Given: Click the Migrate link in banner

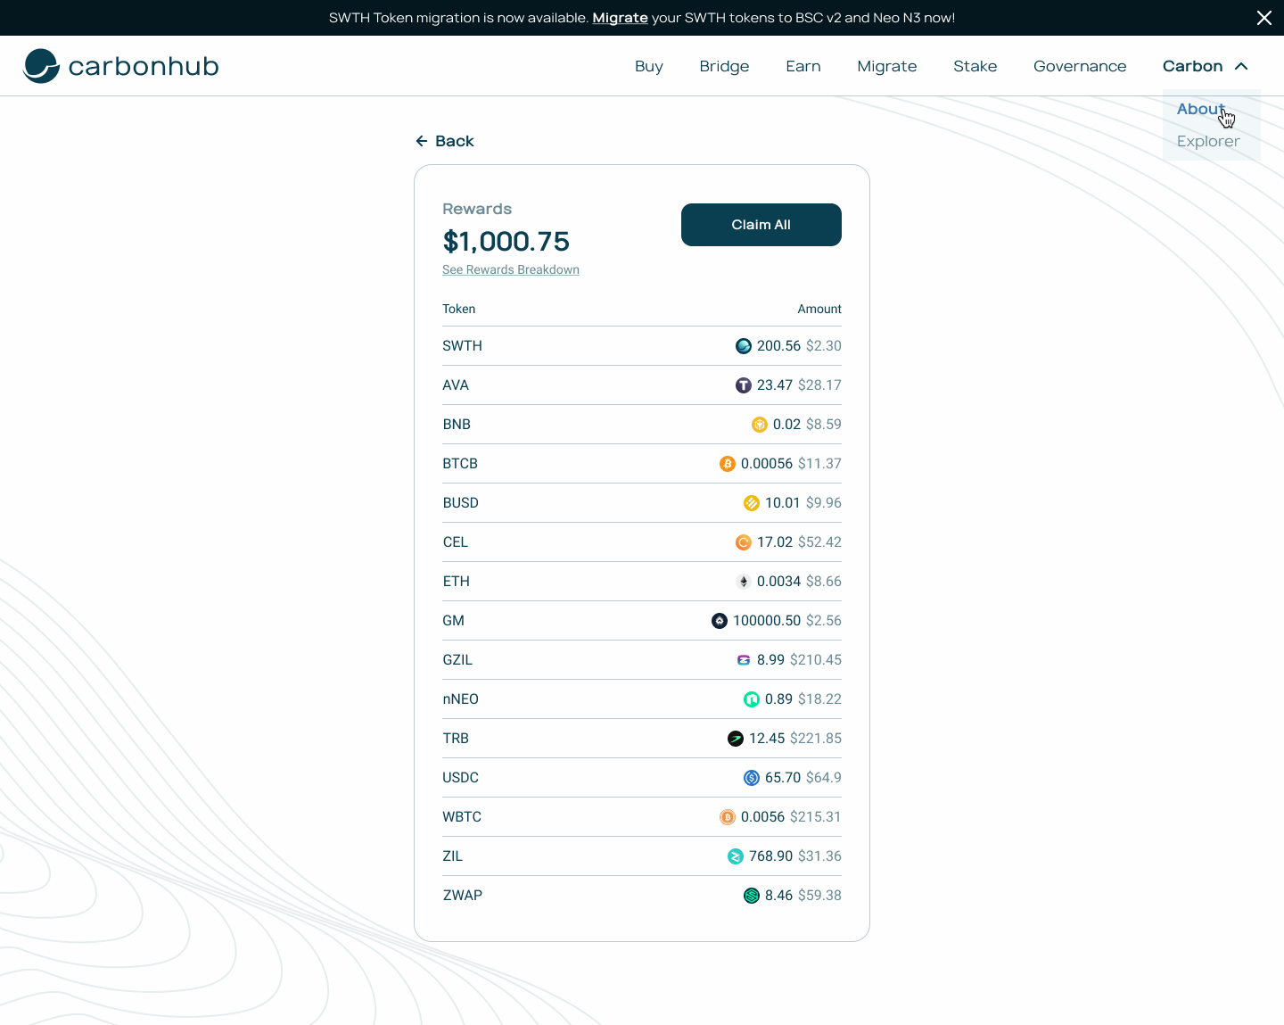Looking at the screenshot, I should click(620, 18).
